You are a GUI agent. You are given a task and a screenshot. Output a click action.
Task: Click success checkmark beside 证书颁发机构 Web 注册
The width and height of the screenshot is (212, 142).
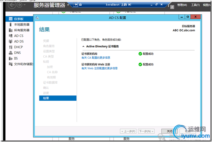140,64
